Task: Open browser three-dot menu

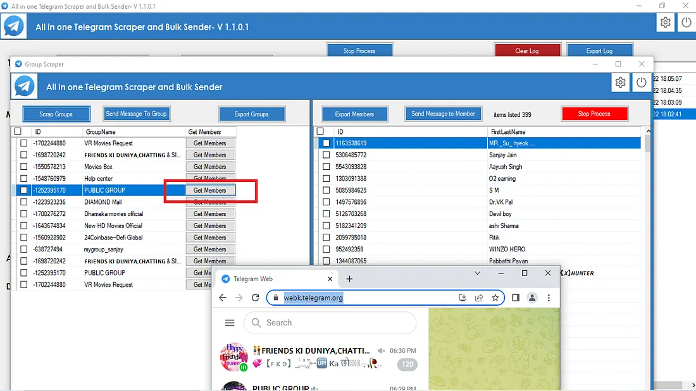Action: tap(549, 298)
